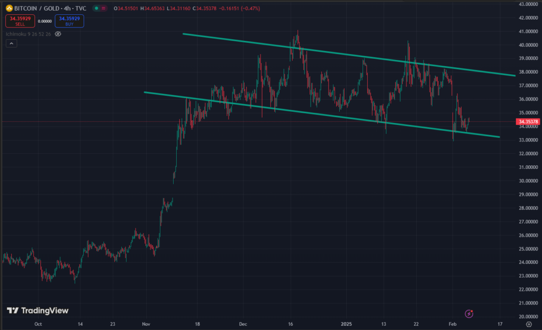This screenshot has width=542, height=330.
Task: Click the current price label 34.35378 on price scale
Action: (528, 121)
